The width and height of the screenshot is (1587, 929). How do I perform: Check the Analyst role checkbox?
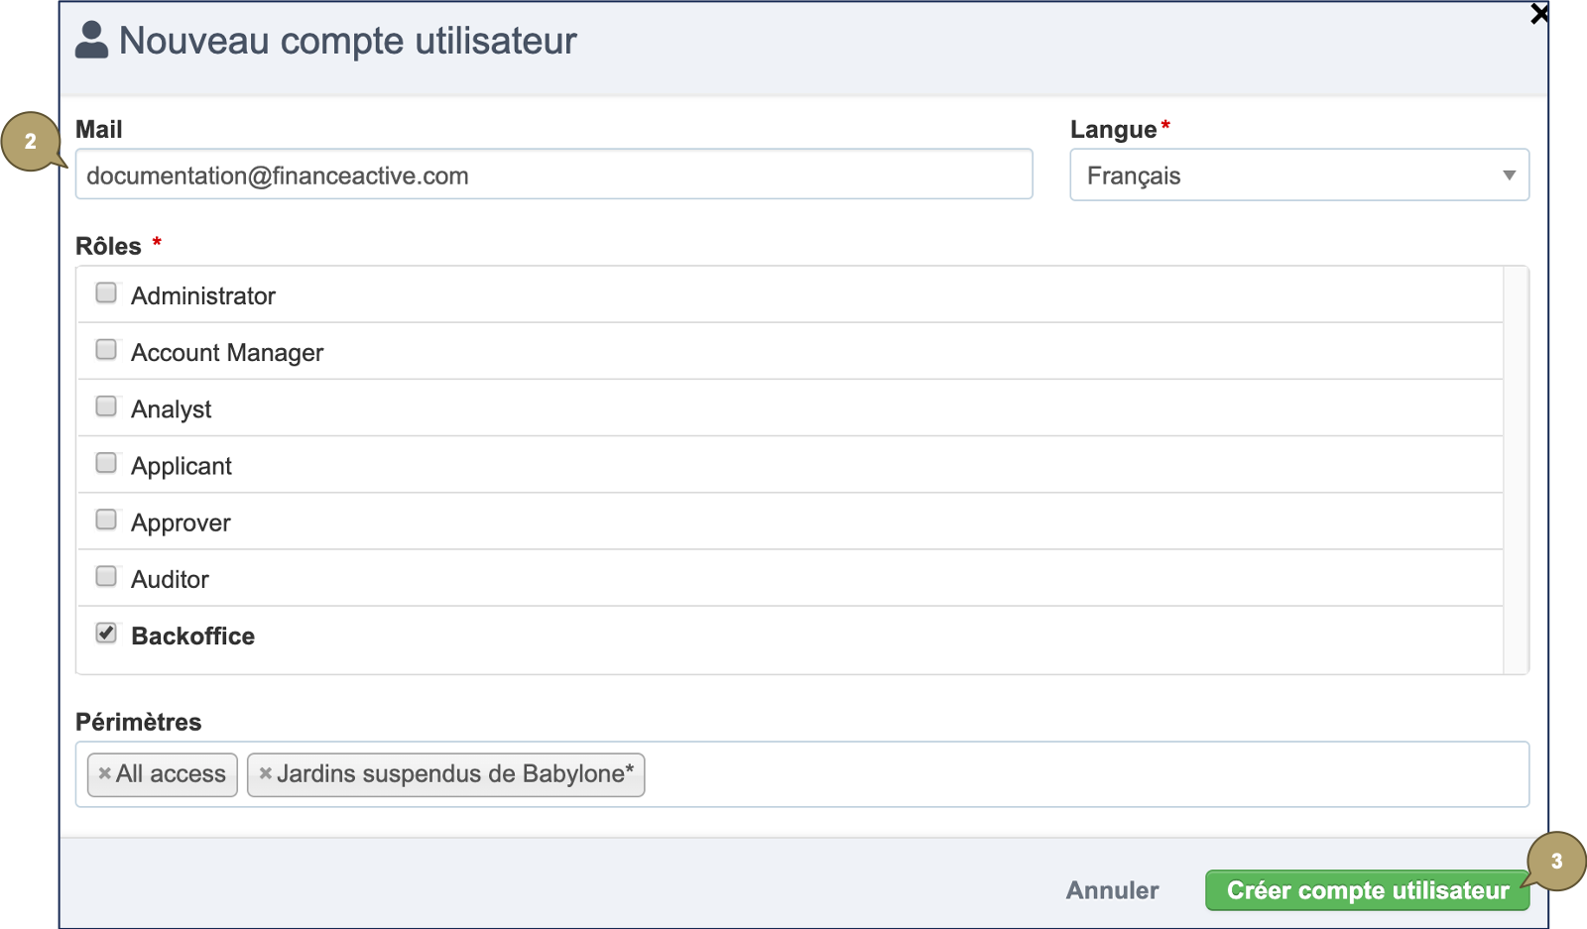[x=106, y=406]
